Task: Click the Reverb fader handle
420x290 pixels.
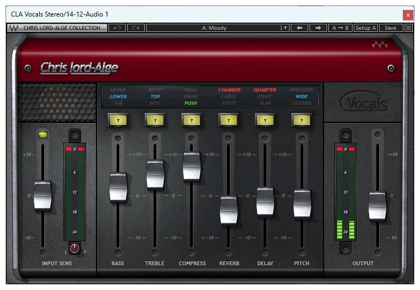Action: (x=228, y=211)
